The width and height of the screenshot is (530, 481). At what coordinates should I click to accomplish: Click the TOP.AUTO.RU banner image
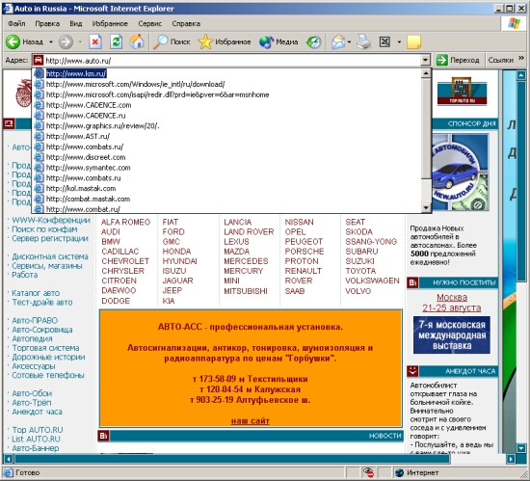coord(462,91)
